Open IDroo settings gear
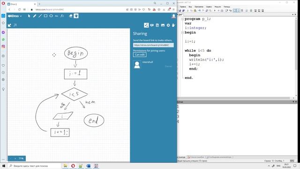This screenshot has height=169, width=300. coord(168,25)
